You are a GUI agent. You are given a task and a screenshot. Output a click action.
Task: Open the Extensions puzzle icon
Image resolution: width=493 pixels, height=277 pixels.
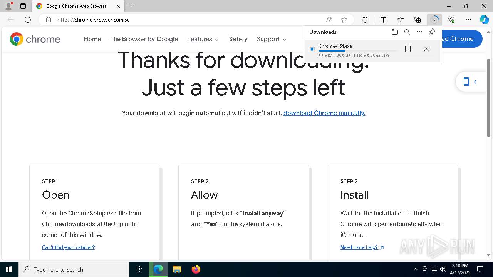click(365, 20)
